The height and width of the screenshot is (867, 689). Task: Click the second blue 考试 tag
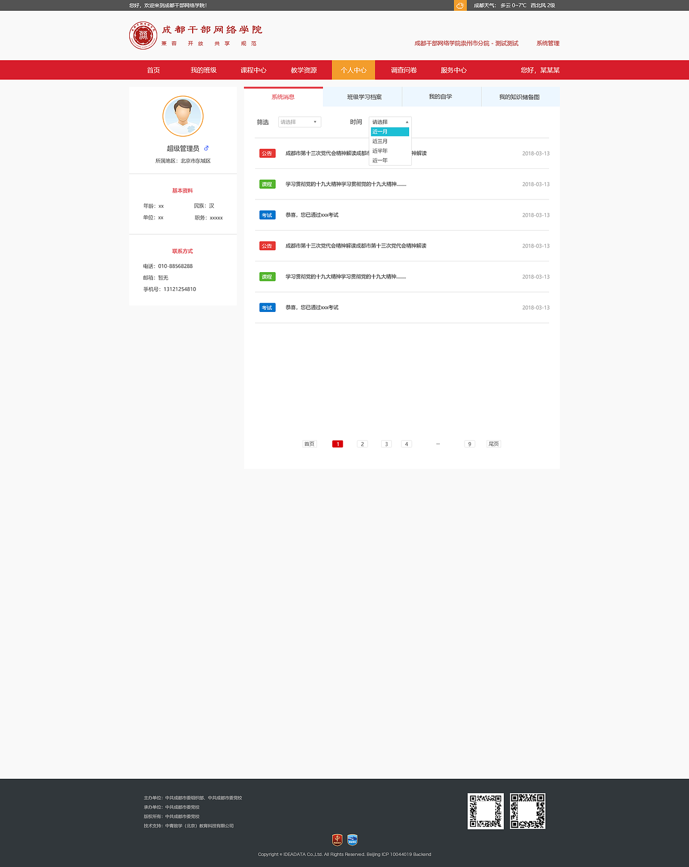[x=267, y=308]
